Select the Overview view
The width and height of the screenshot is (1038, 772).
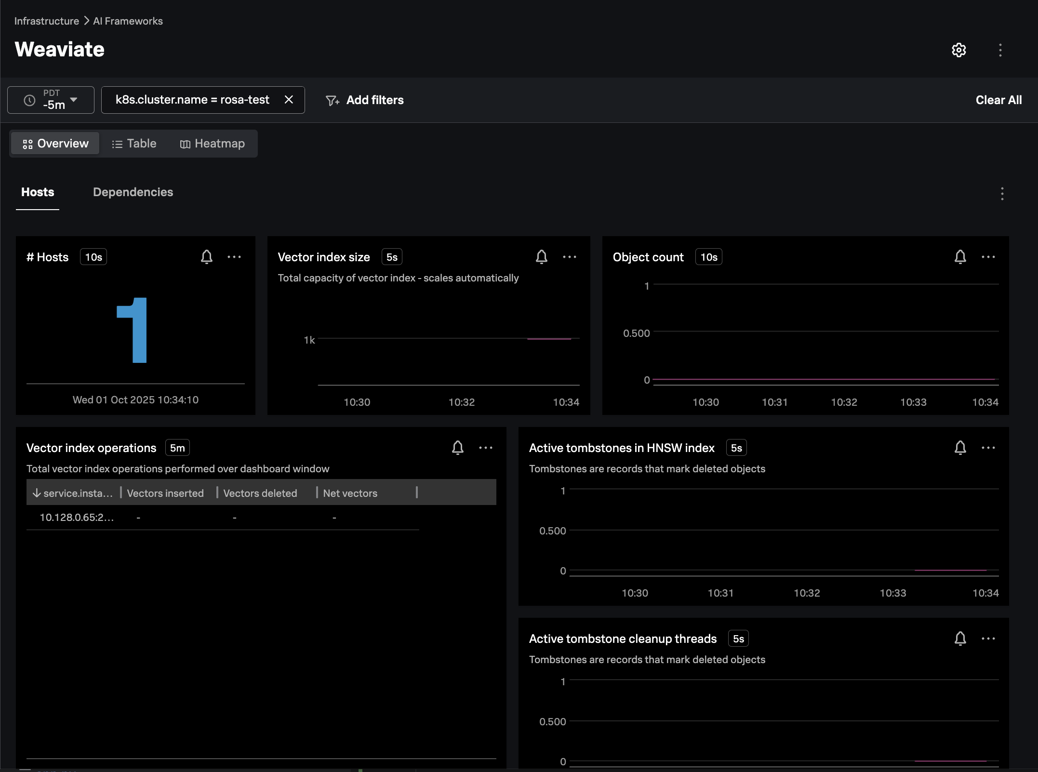click(55, 144)
